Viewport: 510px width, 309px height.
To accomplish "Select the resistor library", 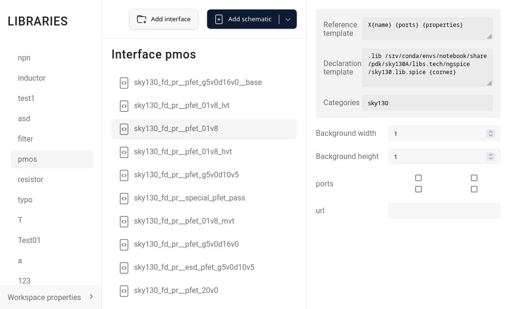I will (31, 179).
